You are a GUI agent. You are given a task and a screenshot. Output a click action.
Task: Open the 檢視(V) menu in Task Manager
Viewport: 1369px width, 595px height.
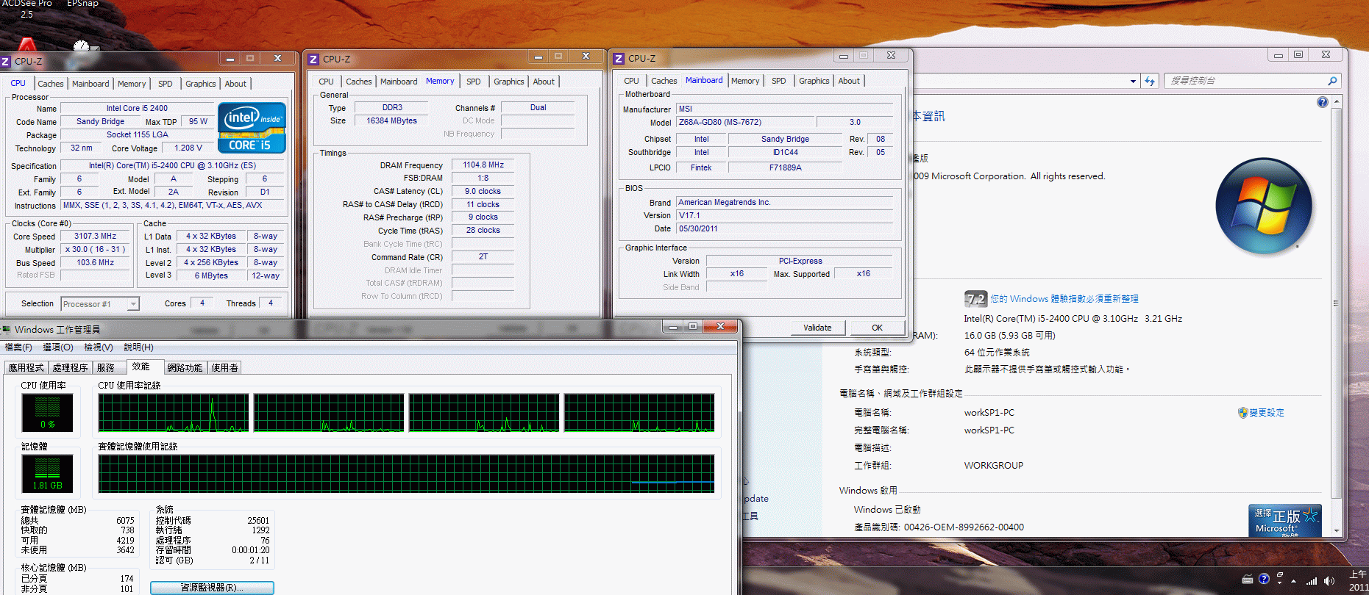99,347
